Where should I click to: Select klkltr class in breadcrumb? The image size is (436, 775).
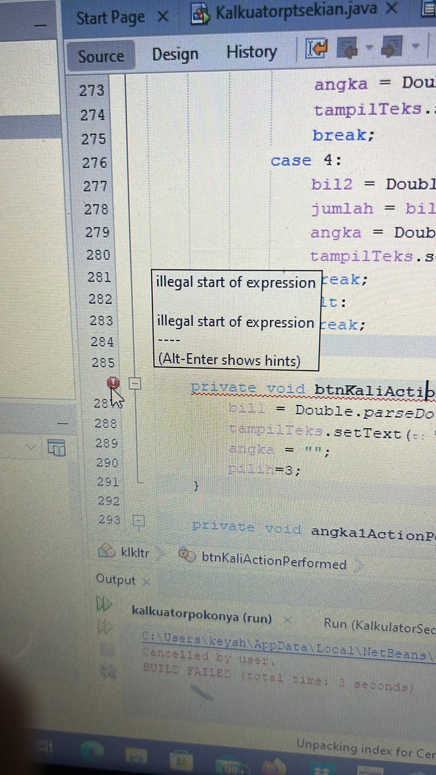point(134,552)
